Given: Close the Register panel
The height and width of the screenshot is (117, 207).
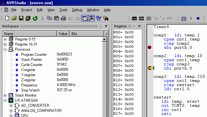Looking at the screenshot, I should click(139, 26).
